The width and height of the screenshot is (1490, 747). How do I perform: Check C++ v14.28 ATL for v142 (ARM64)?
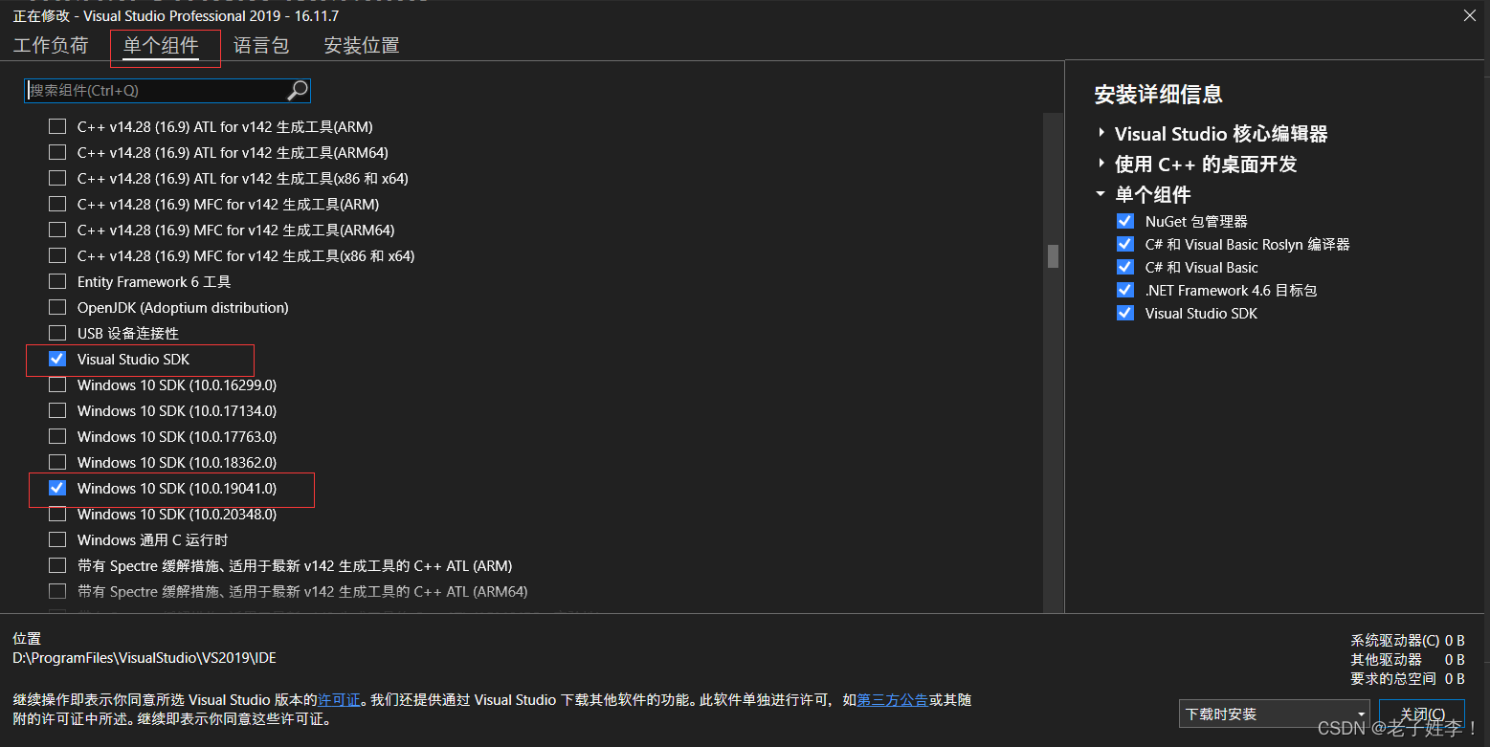pos(57,152)
